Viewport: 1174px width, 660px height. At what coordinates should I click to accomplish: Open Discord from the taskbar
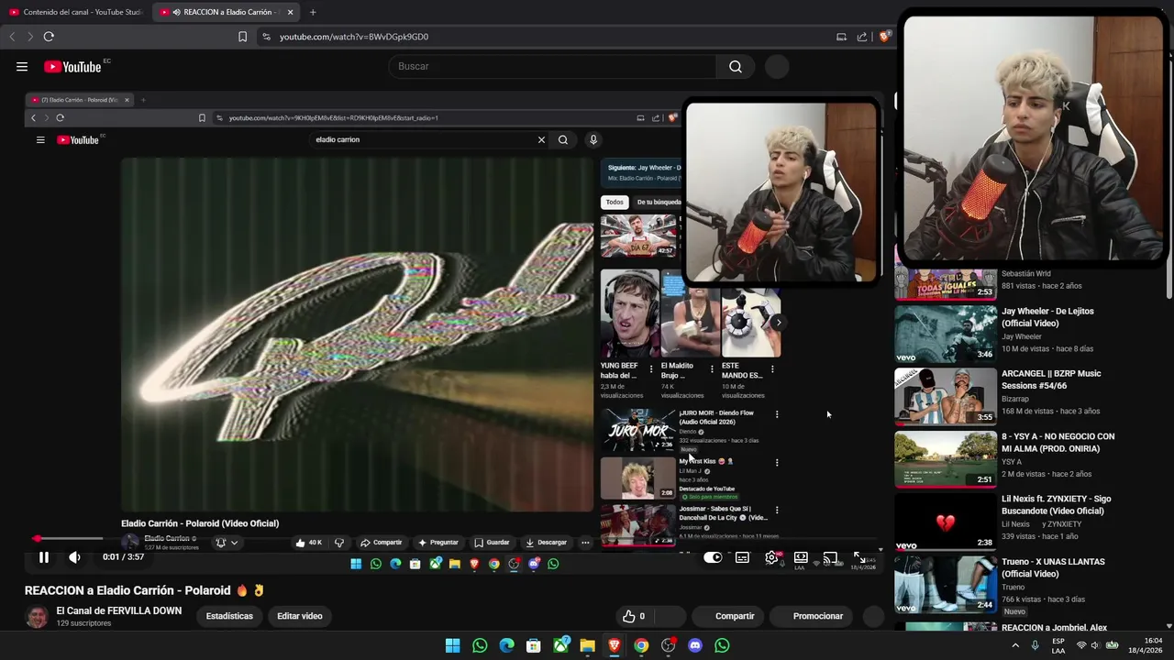695,645
